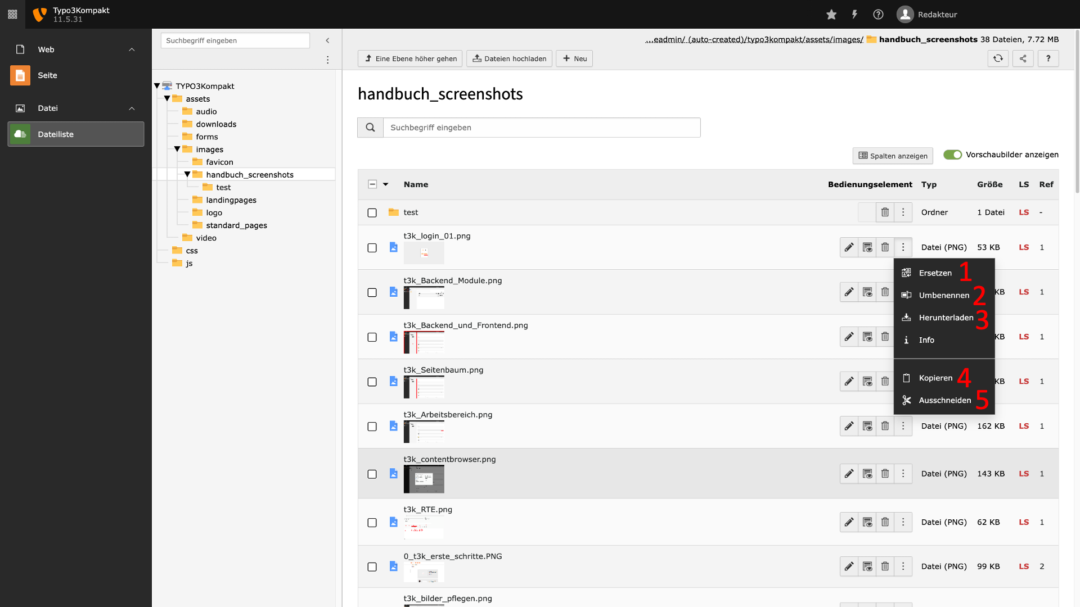Open the bookmarks star icon
Viewport: 1080px width, 607px height.
831,15
